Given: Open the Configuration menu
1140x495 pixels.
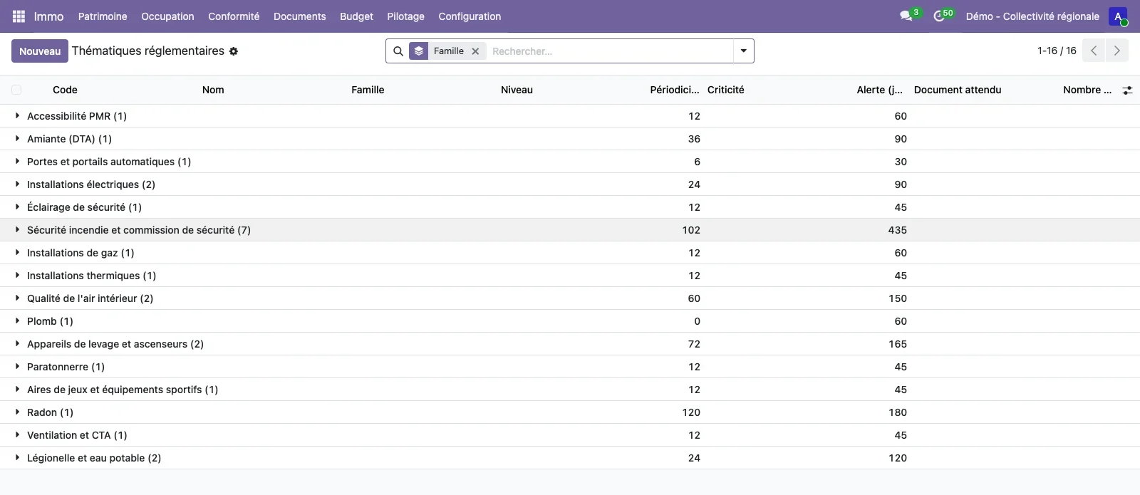Looking at the screenshot, I should (470, 16).
